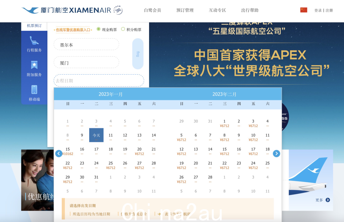Select February 26 in calendar
344x222 pixels.
tap(182, 179)
